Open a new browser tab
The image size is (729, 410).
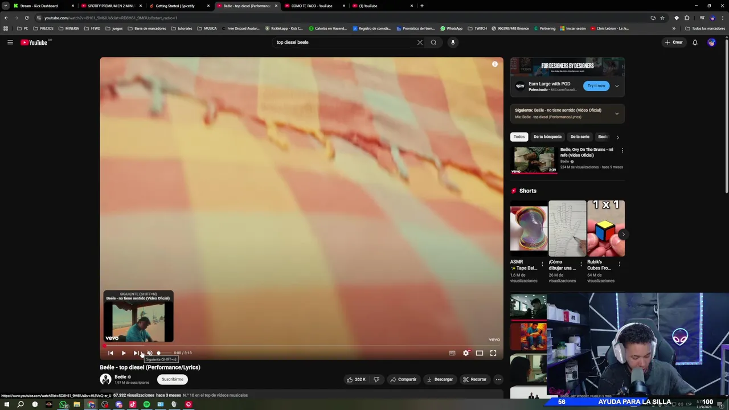coord(421,6)
